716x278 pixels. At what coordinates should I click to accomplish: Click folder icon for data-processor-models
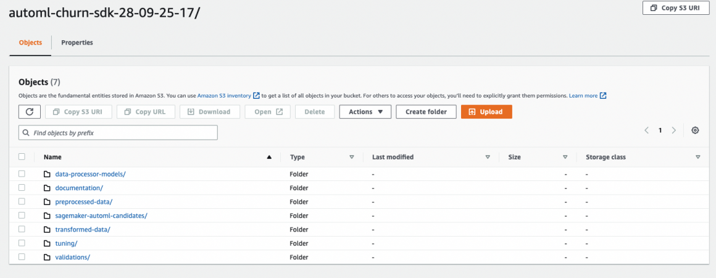47,174
